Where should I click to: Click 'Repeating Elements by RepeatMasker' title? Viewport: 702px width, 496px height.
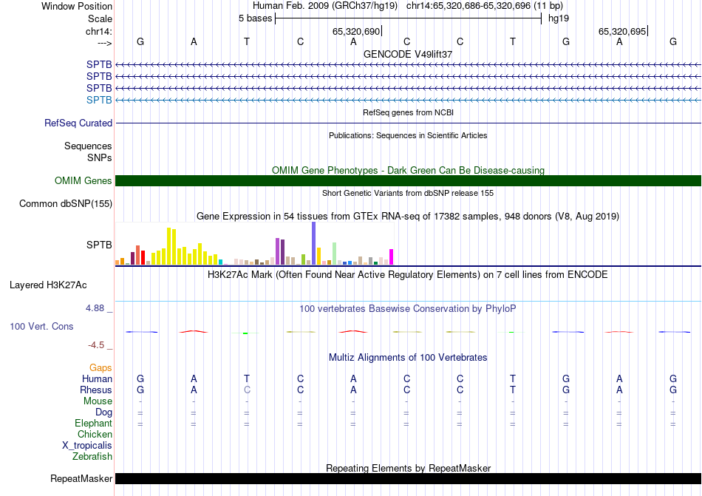pos(408,468)
